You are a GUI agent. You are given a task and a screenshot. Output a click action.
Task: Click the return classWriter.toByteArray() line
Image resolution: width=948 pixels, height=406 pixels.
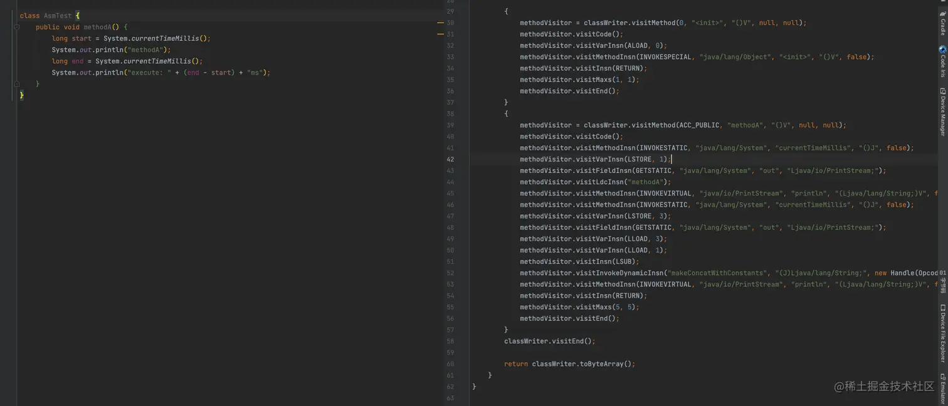pos(569,364)
